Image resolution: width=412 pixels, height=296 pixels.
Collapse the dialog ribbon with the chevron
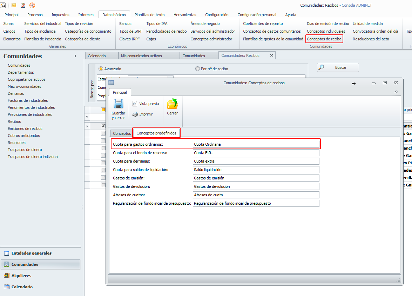pos(396,92)
